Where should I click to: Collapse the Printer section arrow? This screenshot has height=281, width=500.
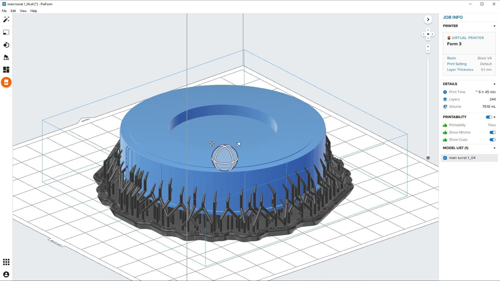point(494,26)
